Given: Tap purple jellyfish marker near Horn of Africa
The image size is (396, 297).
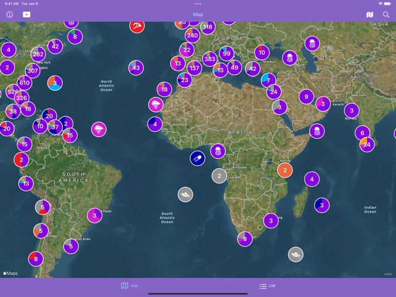Looking at the screenshot, I should 317,131.
